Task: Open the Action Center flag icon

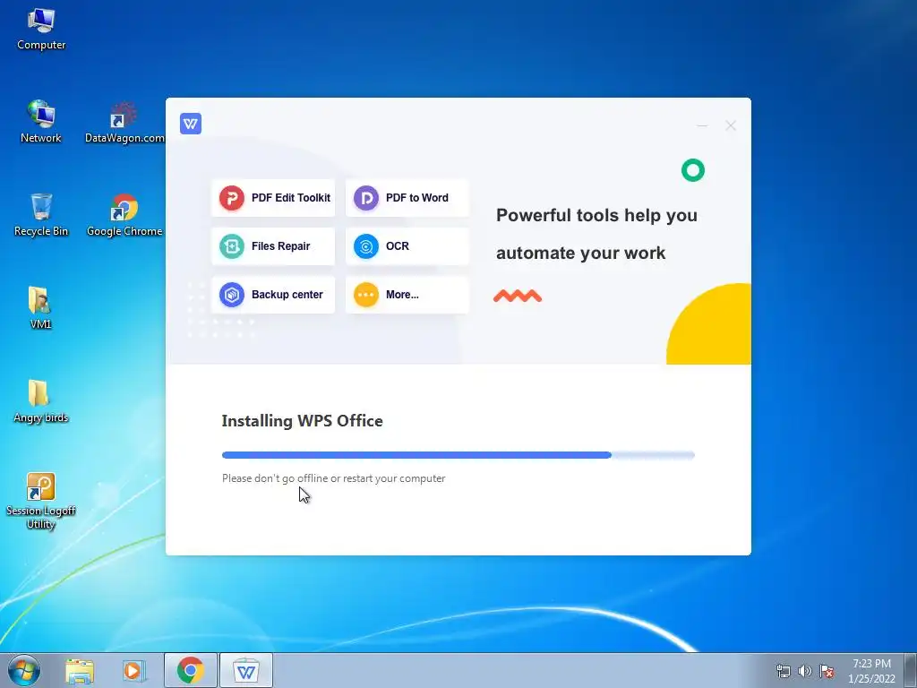Action: pos(827,671)
